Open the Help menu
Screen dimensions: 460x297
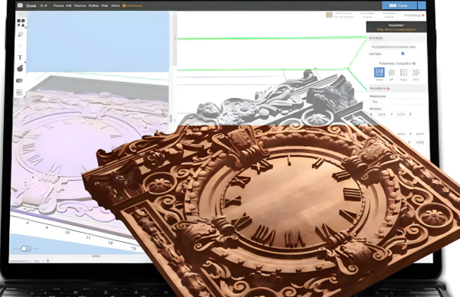tap(104, 5)
